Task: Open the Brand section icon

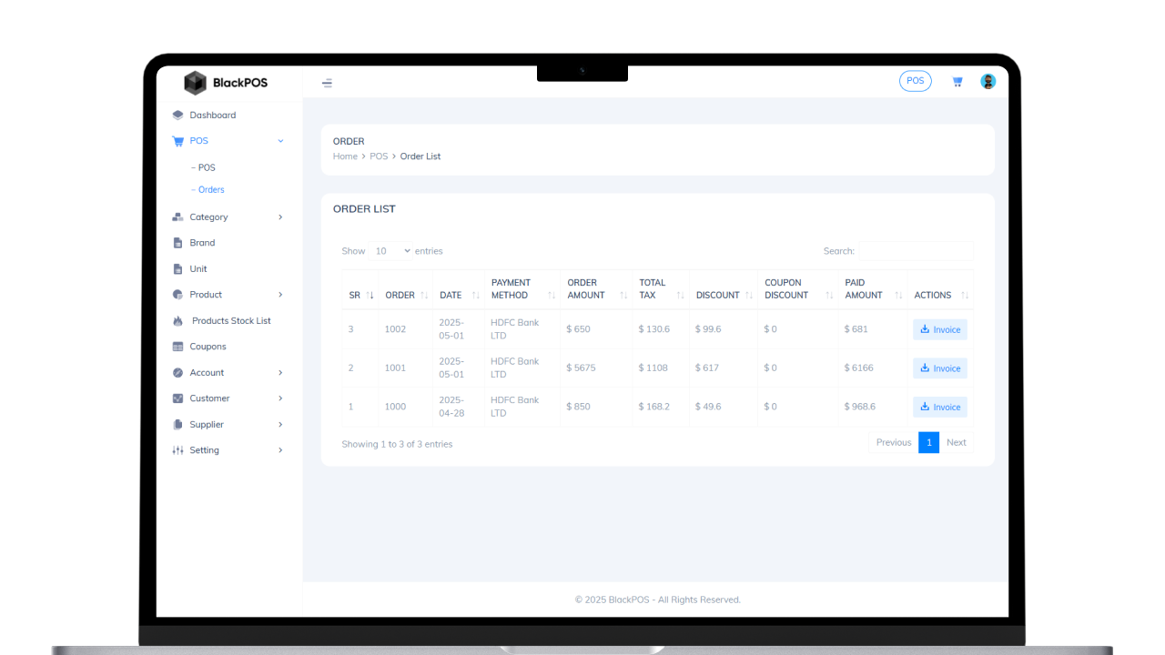Action: click(x=177, y=242)
